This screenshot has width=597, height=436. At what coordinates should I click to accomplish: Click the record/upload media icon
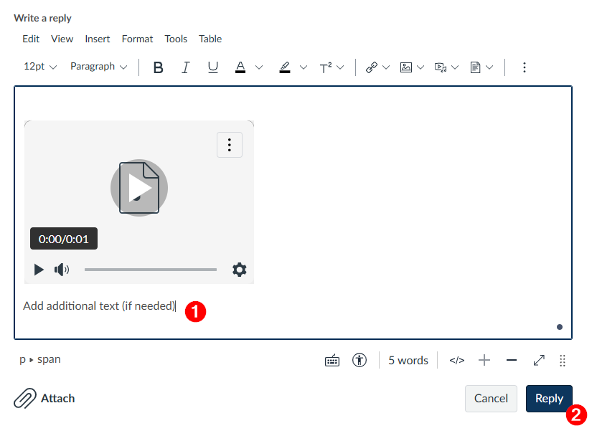coord(441,67)
